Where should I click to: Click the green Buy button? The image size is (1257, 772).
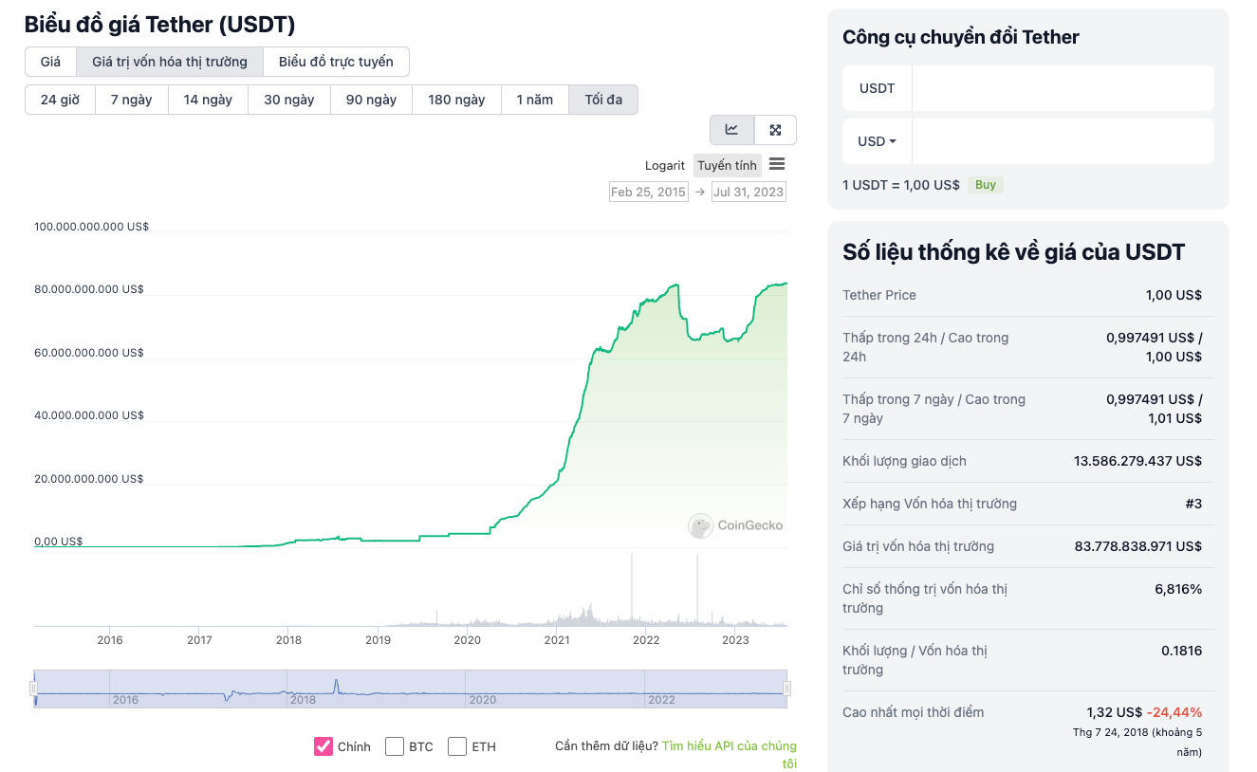(x=986, y=185)
